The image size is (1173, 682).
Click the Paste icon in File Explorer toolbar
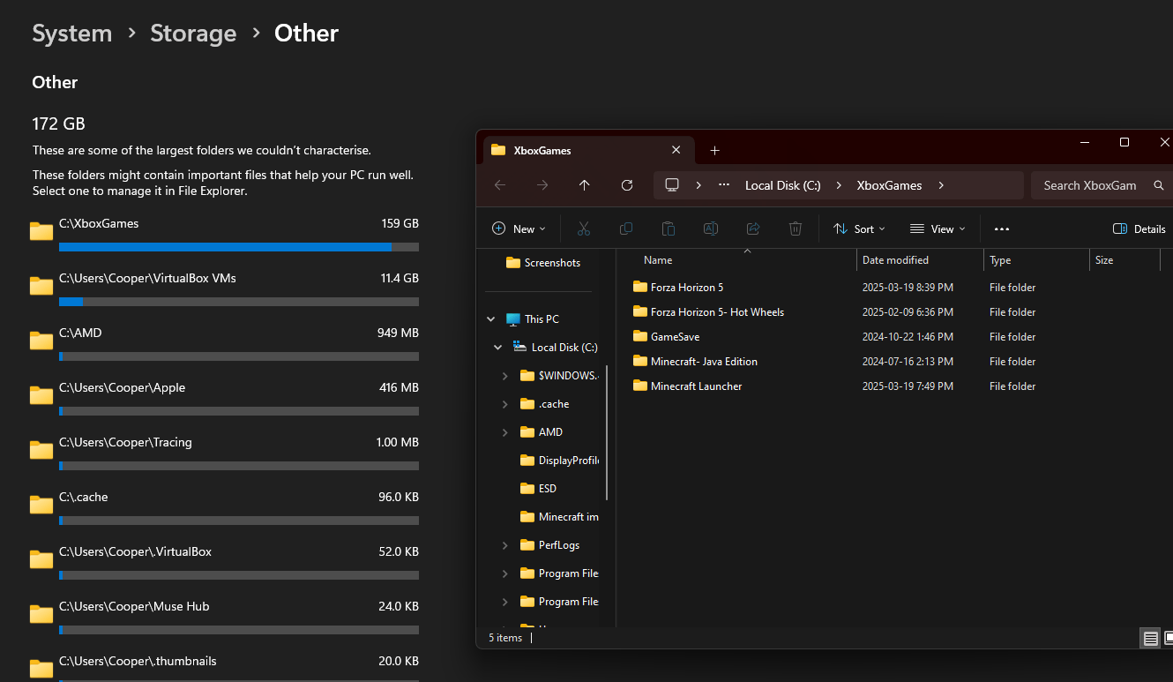pyautogui.click(x=669, y=229)
